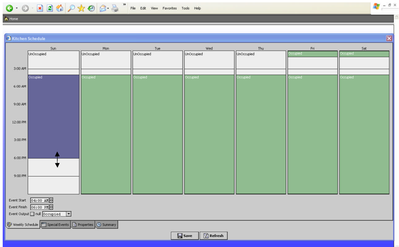Click the Event Finish time field

point(40,207)
